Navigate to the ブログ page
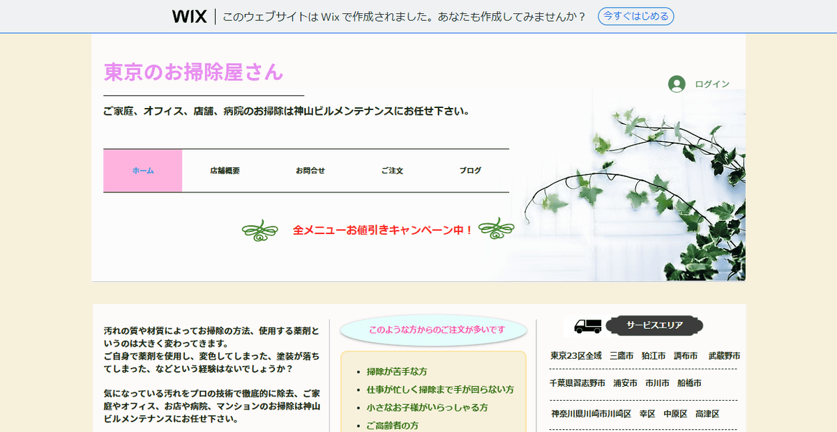Viewport: 837px width, 432px height. (x=470, y=171)
